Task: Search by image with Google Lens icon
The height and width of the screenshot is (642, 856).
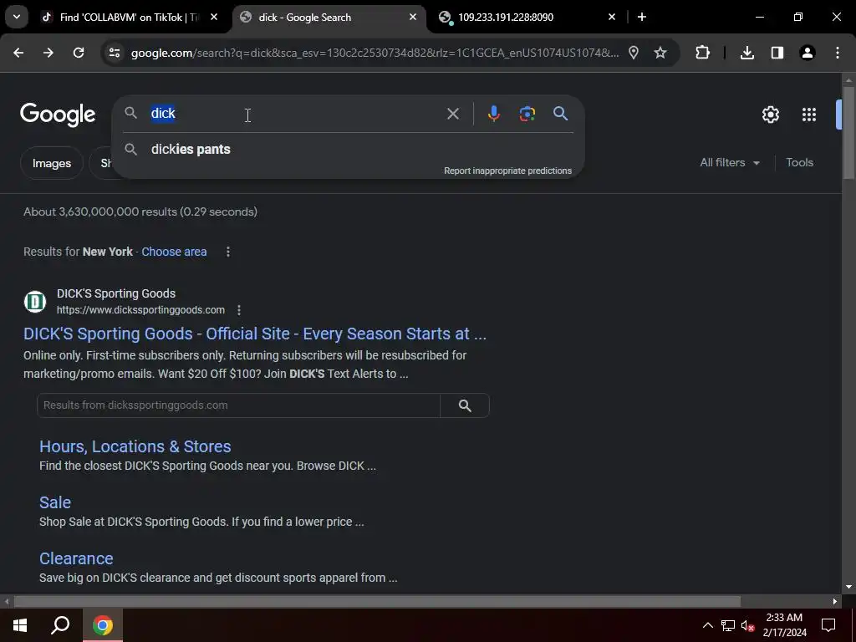Action: [x=527, y=114]
